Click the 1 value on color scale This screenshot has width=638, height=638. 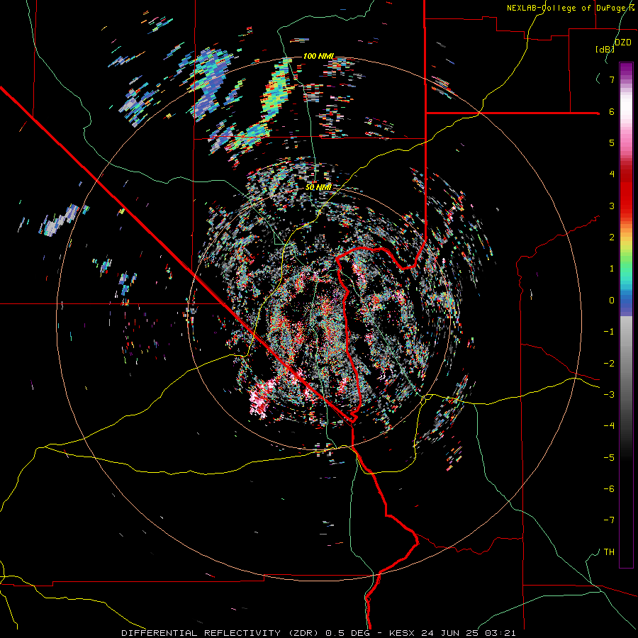tap(612, 269)
